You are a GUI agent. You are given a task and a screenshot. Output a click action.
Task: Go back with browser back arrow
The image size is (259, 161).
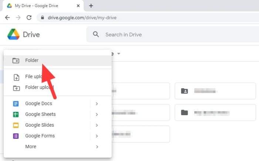coord(7,17)
